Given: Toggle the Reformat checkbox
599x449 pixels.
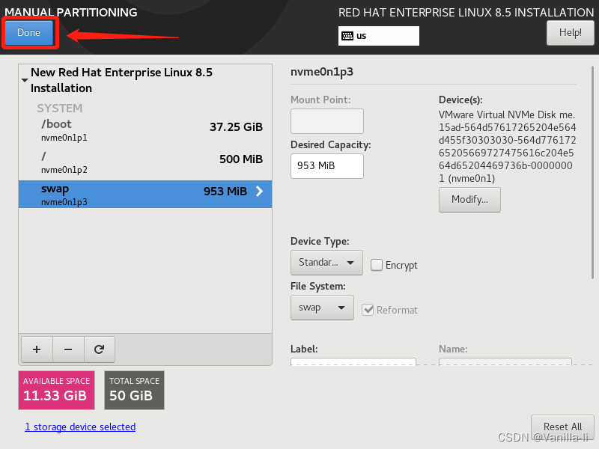Looking at the screenshot, I should coord(368,310).
